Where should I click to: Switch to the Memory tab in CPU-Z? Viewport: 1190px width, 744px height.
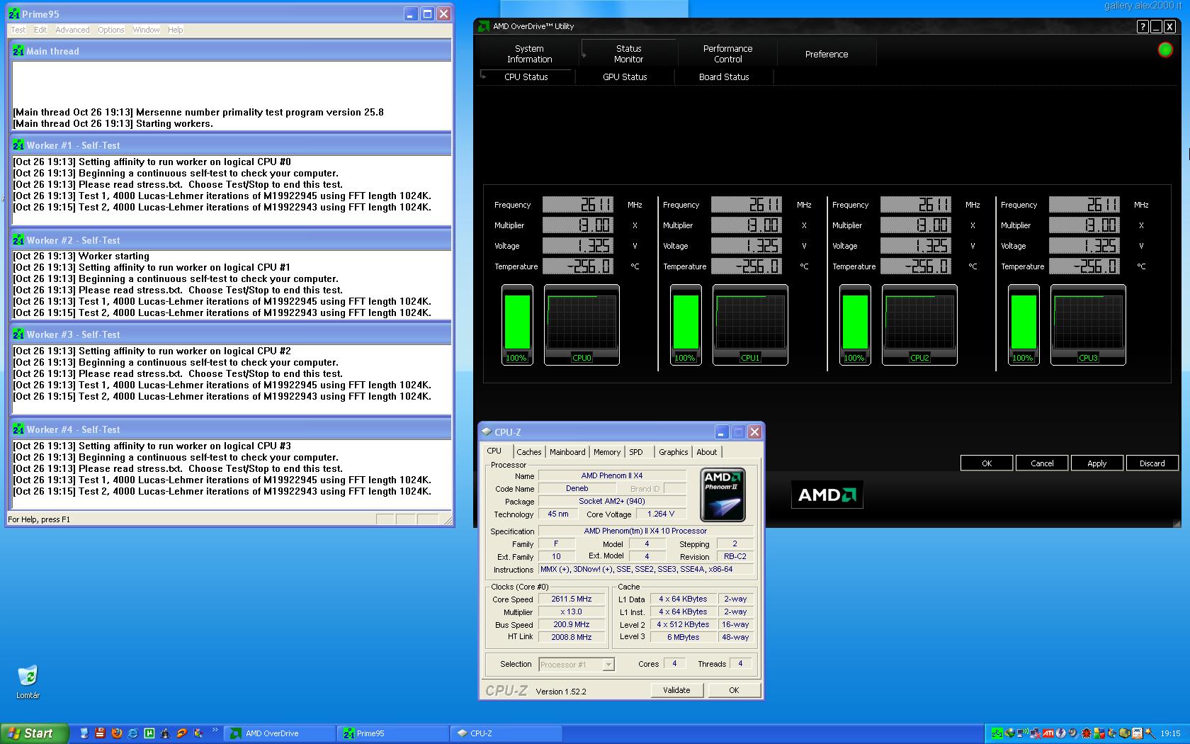(x=607, y=452)
